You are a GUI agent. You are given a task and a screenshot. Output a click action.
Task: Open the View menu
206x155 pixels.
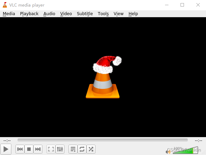[119, 14]
